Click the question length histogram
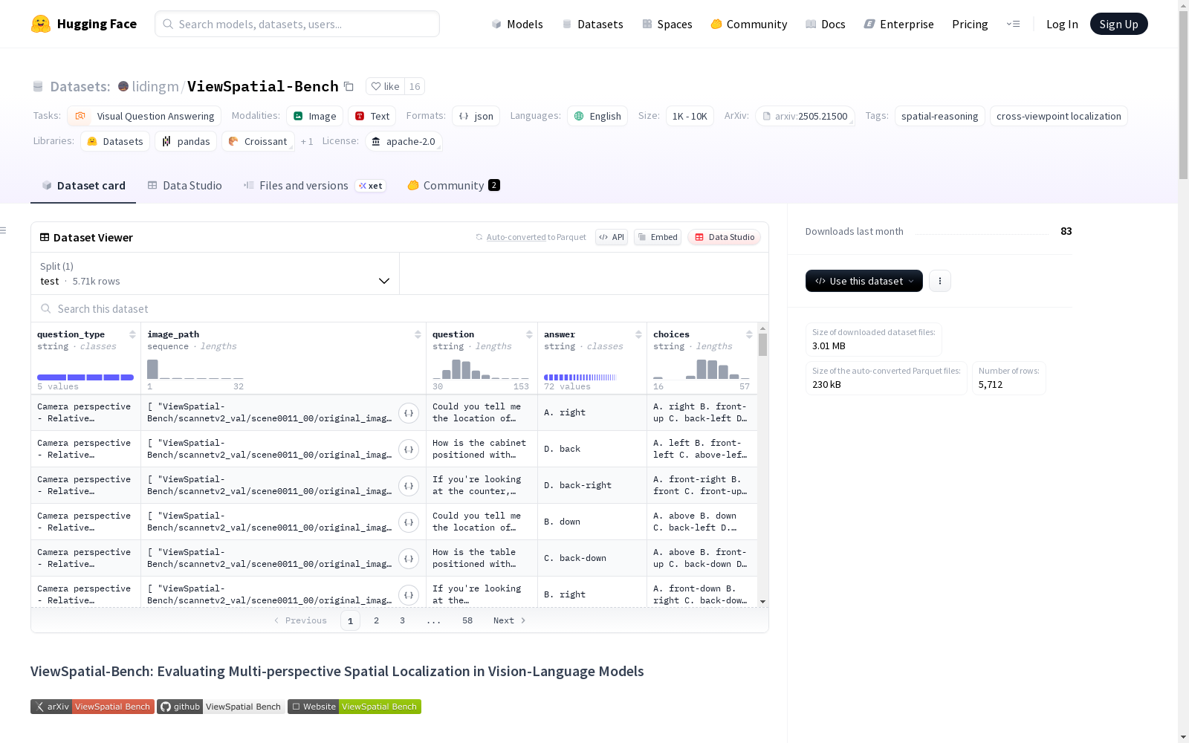The width and height of the screenshot is (1189, 743). [481, 369]
